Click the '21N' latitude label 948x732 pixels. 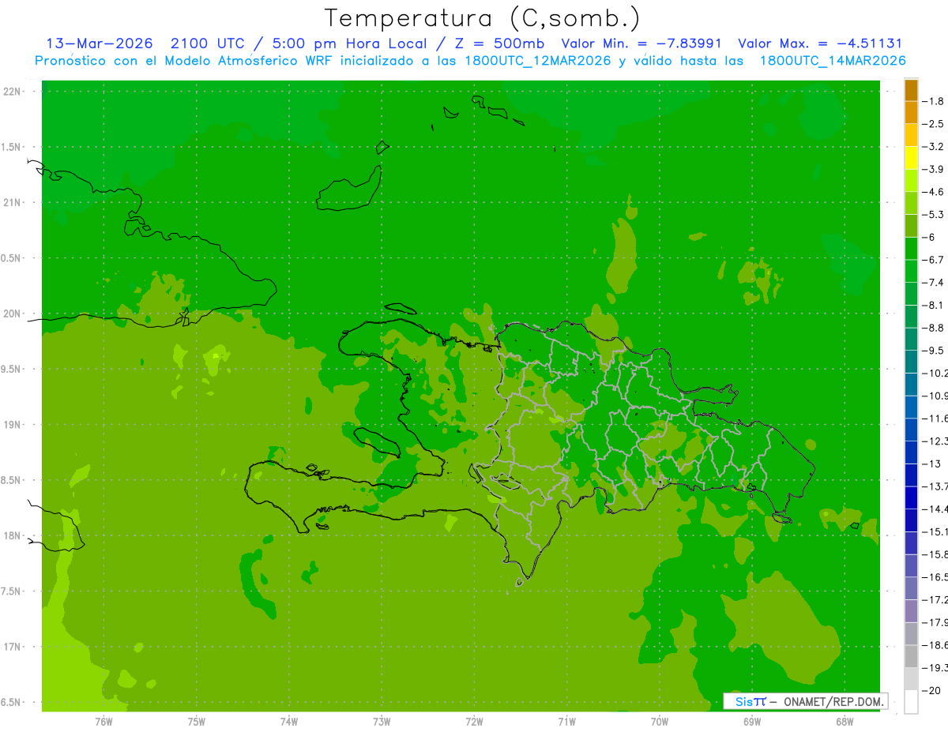13,203
